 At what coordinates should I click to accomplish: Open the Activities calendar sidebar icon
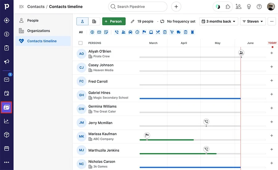(6, 93)
